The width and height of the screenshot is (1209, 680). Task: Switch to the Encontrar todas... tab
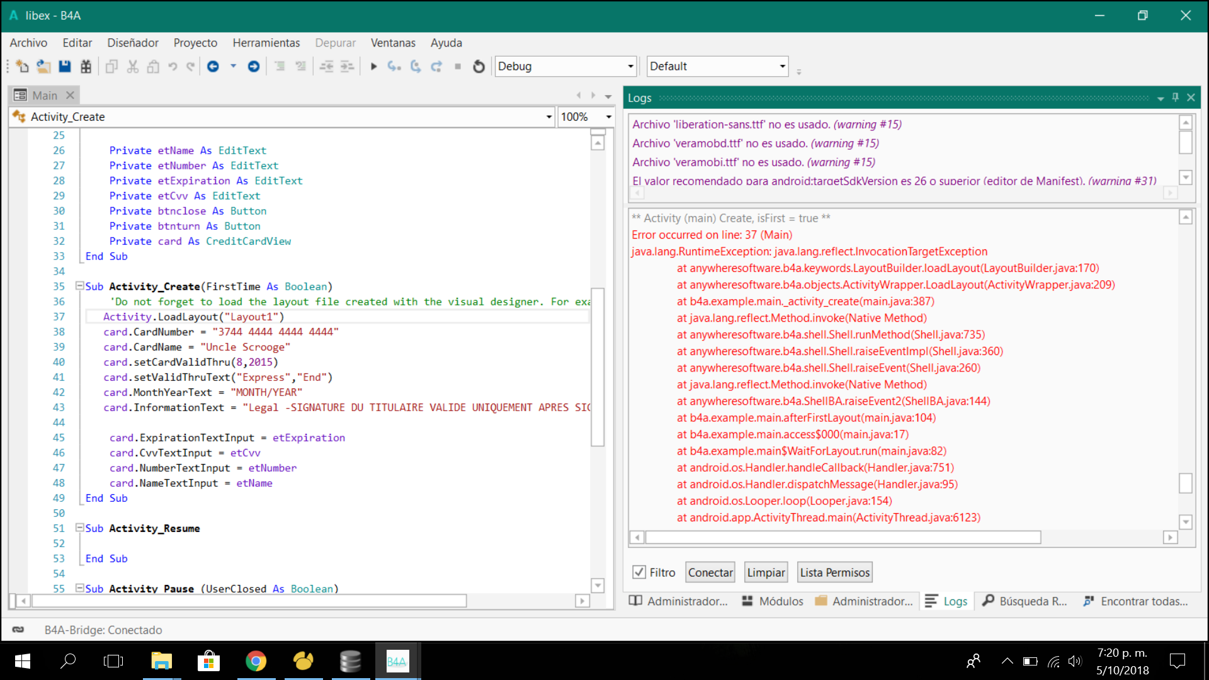pyautogui.click(x=1135, y=601)
